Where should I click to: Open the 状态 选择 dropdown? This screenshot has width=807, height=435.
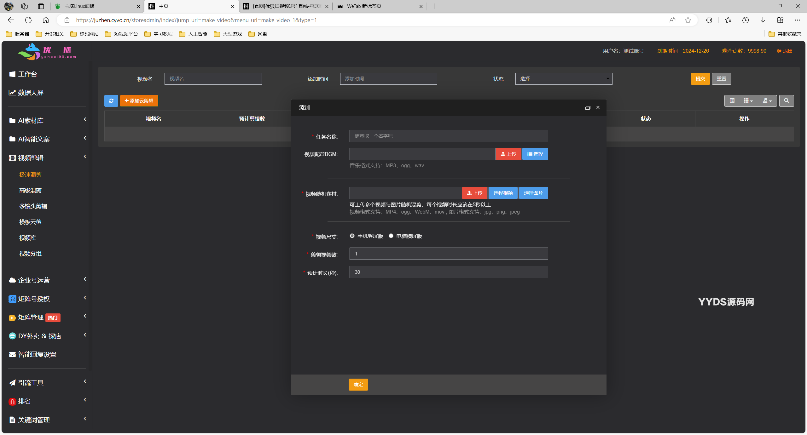[x=563, y=79]
